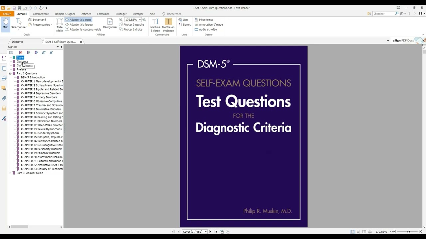Jump to last page in status bar
This screenshot has width=426, height=239.
tap(216, 232)
